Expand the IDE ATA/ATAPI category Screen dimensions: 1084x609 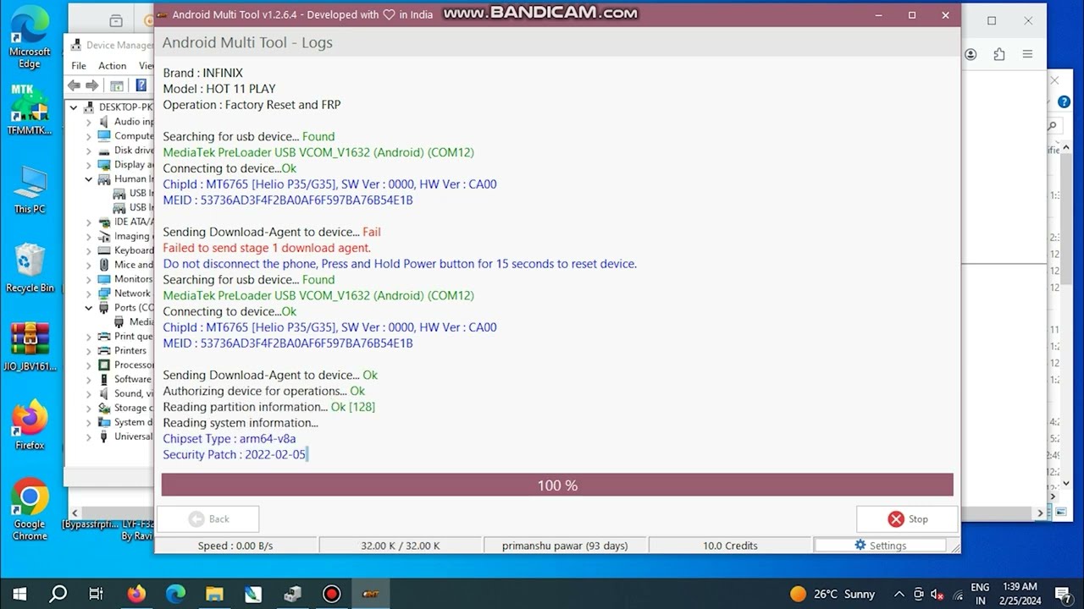point(88,222)
